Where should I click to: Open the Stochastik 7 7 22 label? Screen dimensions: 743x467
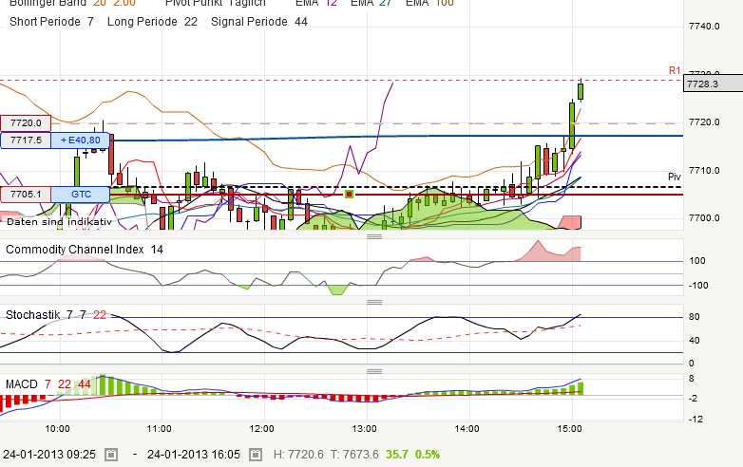(x=56, y=314)
